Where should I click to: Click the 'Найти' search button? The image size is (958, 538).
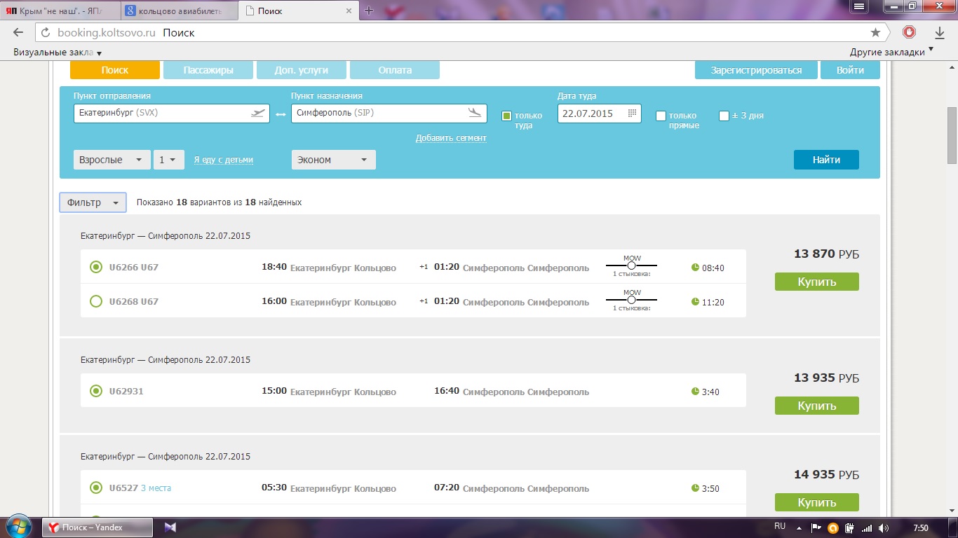[826, 160]
